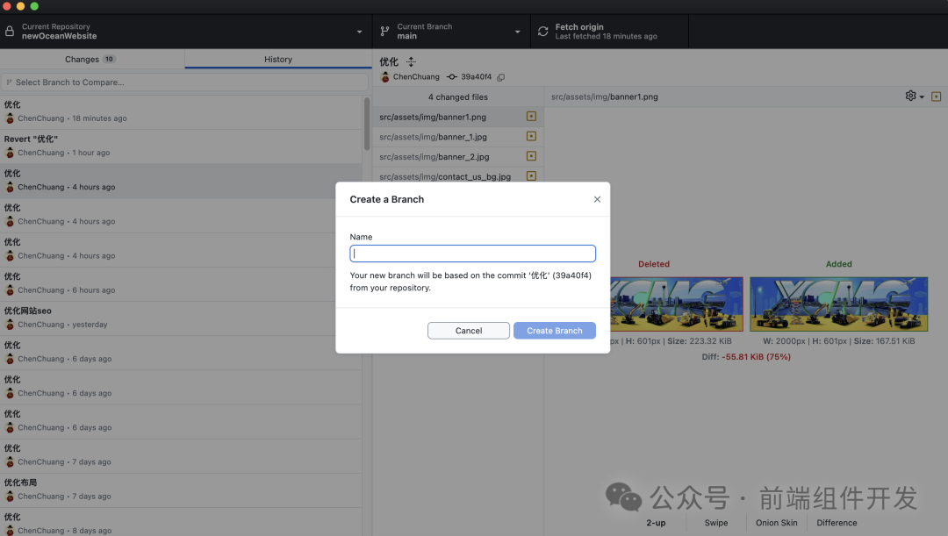This screenshot has width=948, height=536.
Task: Select the Swipe image diff mode
Action: click(x=716, y=523)
